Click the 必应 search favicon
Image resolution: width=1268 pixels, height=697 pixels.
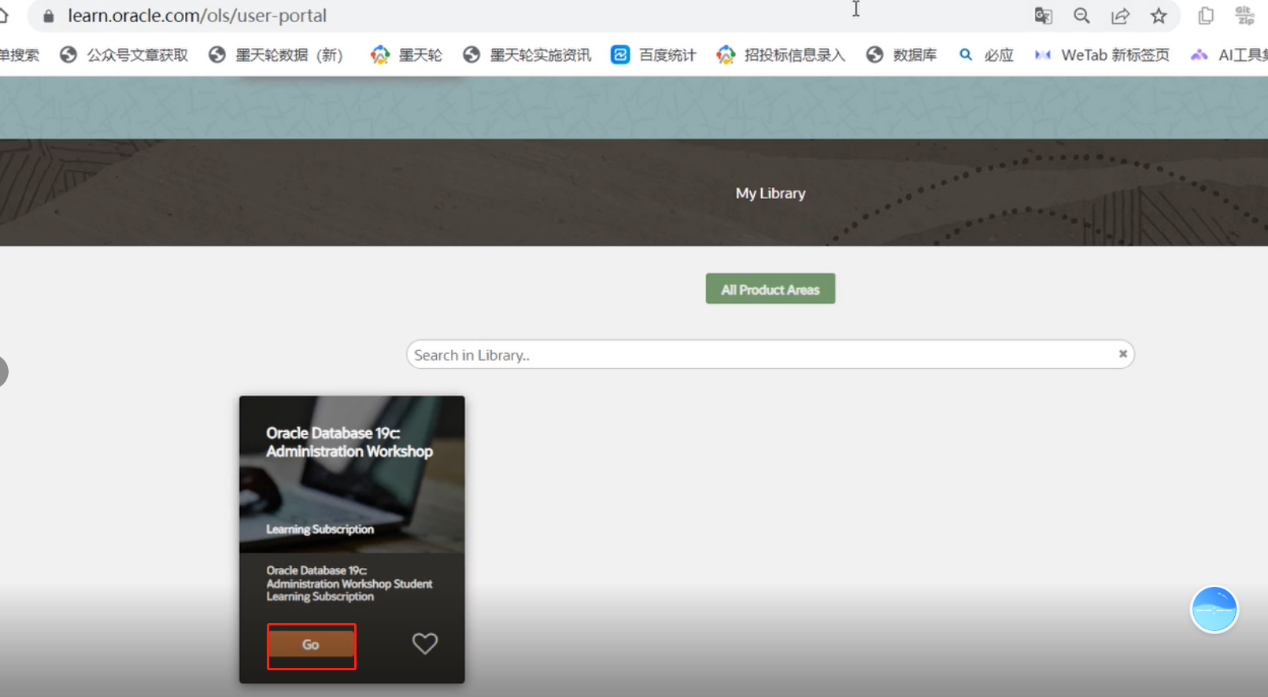tap(966, 55)
